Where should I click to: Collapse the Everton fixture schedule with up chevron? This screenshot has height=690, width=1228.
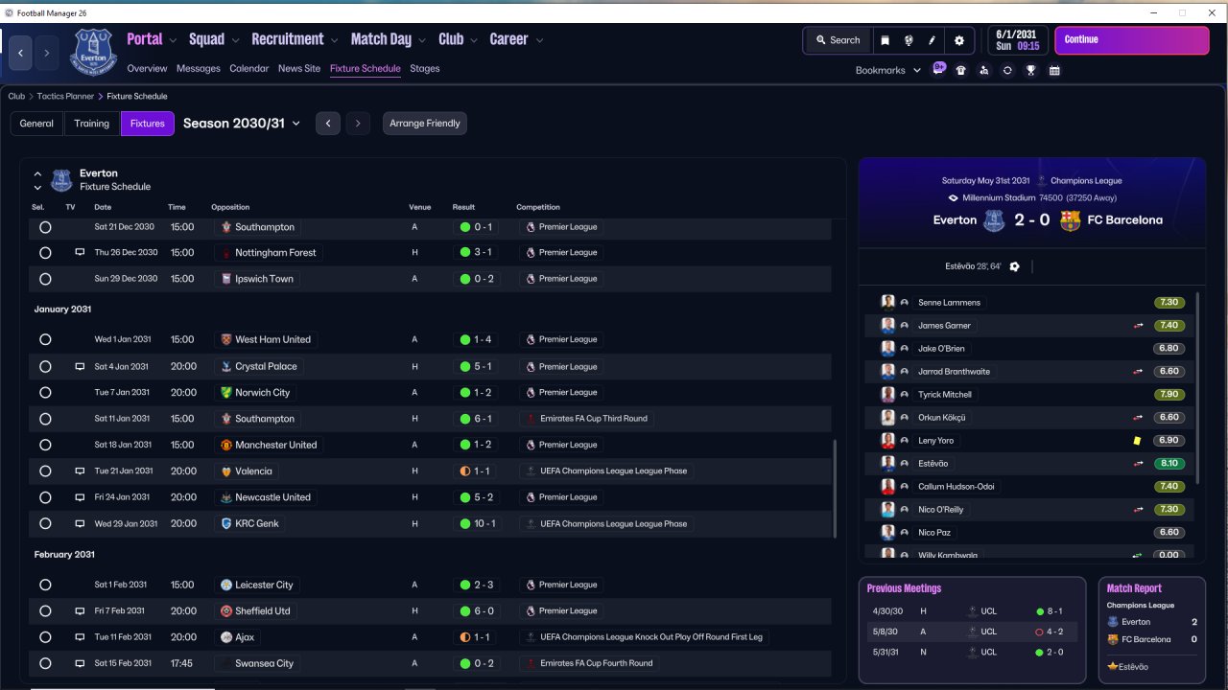[37, 174]
